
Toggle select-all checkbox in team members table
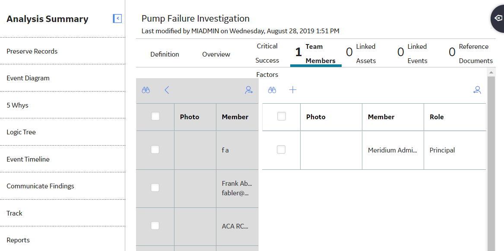(x=282, y=116)
